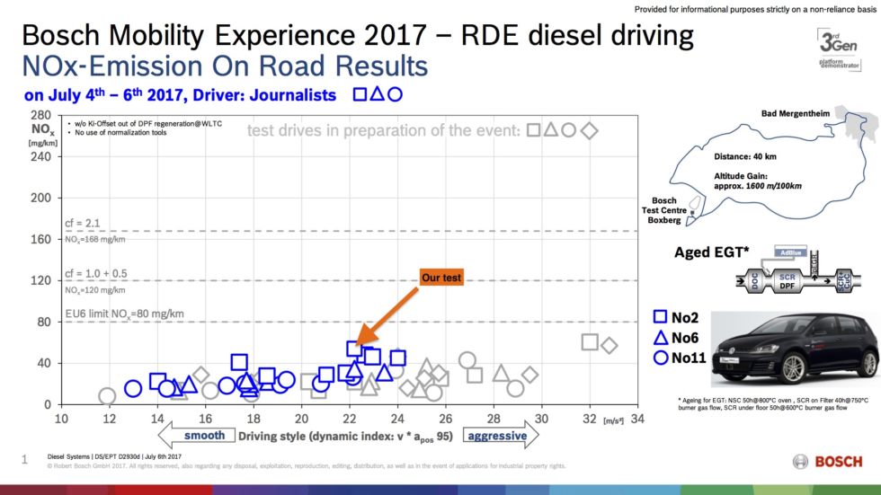This screenshot has height=495, width=881.
Task: Click the Bosch logo in the bottom corner
Action: 827,461
